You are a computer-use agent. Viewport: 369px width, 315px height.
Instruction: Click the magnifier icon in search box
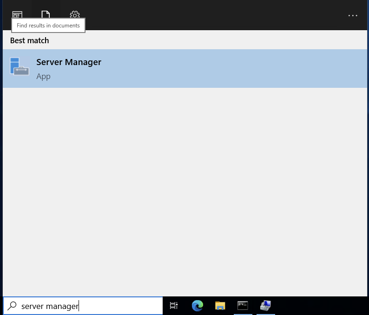coord(12,306)
